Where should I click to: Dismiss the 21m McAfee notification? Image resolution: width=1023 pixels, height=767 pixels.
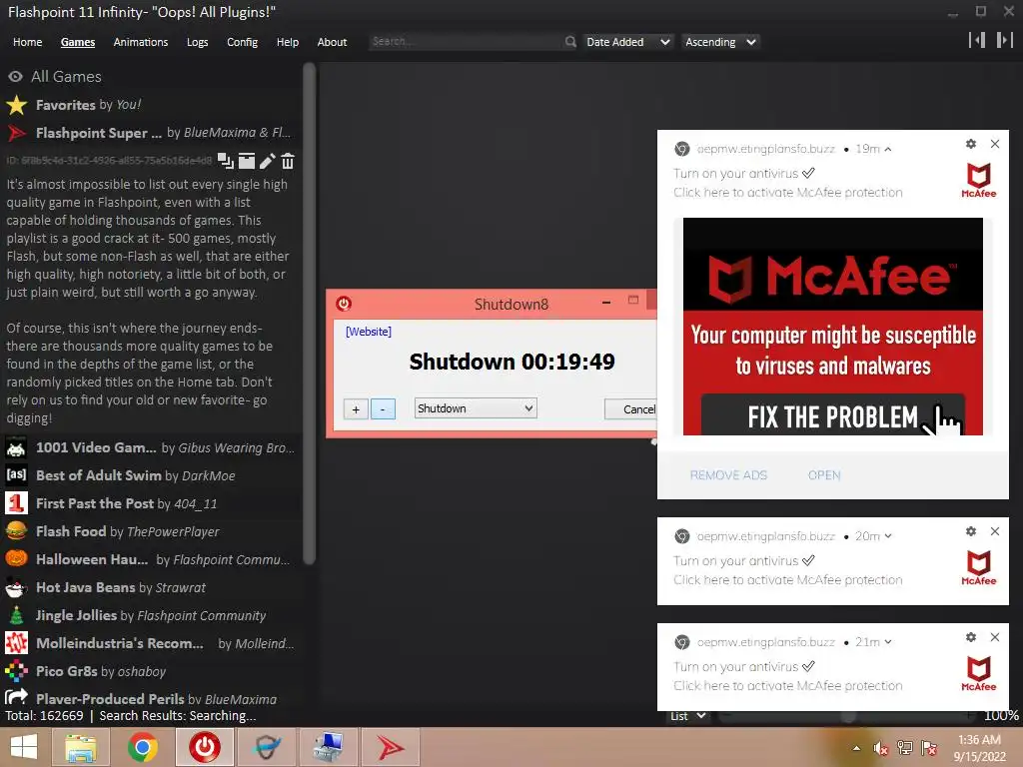coord(995,636)
